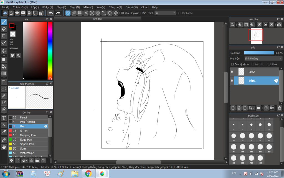Activate the rectangular Select tool
The width and height of the screenshot is (284, 178).
pos(4,82)
